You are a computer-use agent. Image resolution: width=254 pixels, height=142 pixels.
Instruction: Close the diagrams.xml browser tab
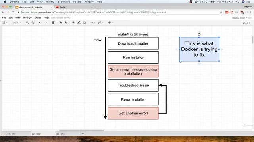coord(52,7)
